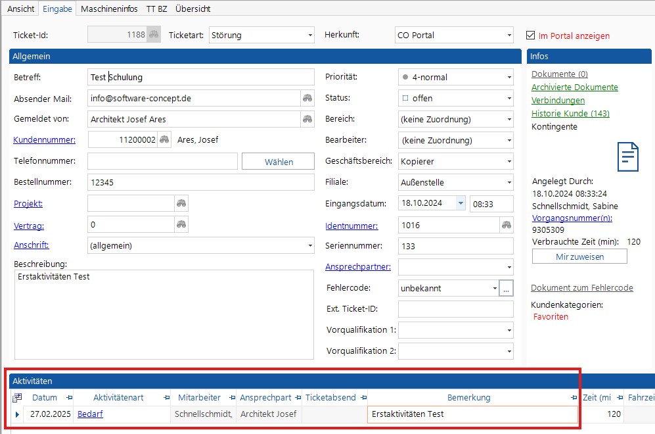The image size is (655, 434).
Task: Open the Maschineninfos tab
Action: (x=109, y=9)
